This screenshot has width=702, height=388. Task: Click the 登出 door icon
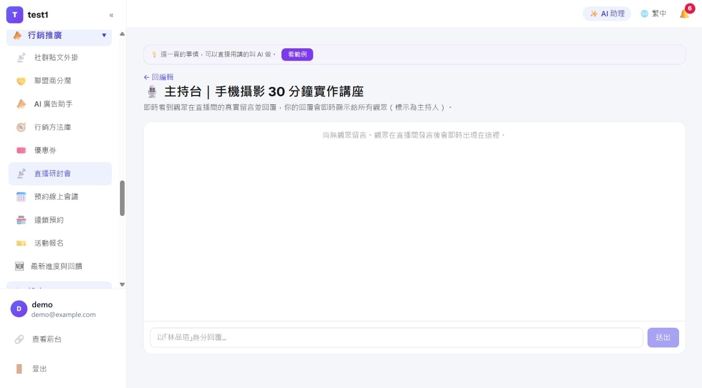point(19,369)
